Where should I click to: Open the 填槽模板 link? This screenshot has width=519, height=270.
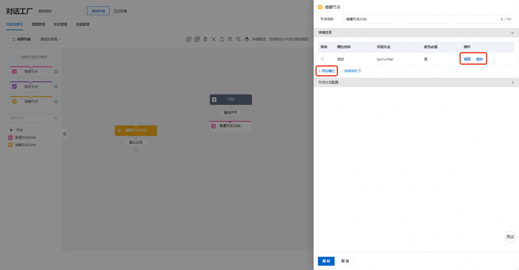[351, 71]
